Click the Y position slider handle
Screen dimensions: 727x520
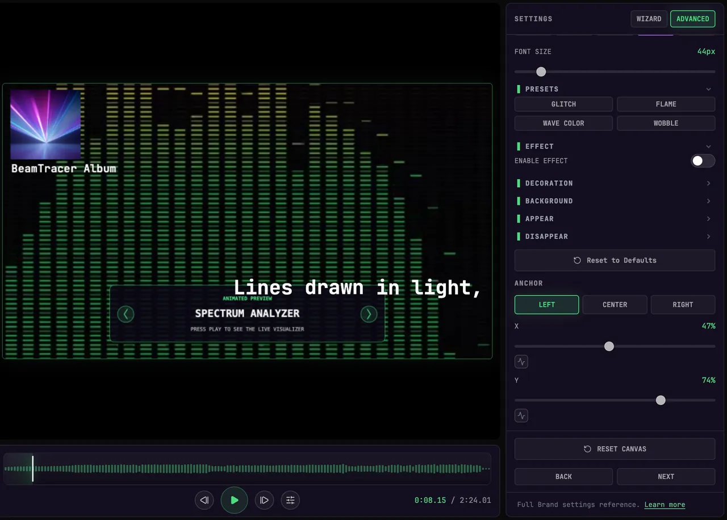coord(661,400)
